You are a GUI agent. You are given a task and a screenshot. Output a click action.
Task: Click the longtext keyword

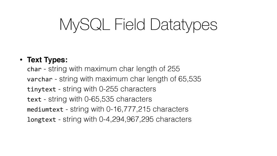(x=41, y=120)
